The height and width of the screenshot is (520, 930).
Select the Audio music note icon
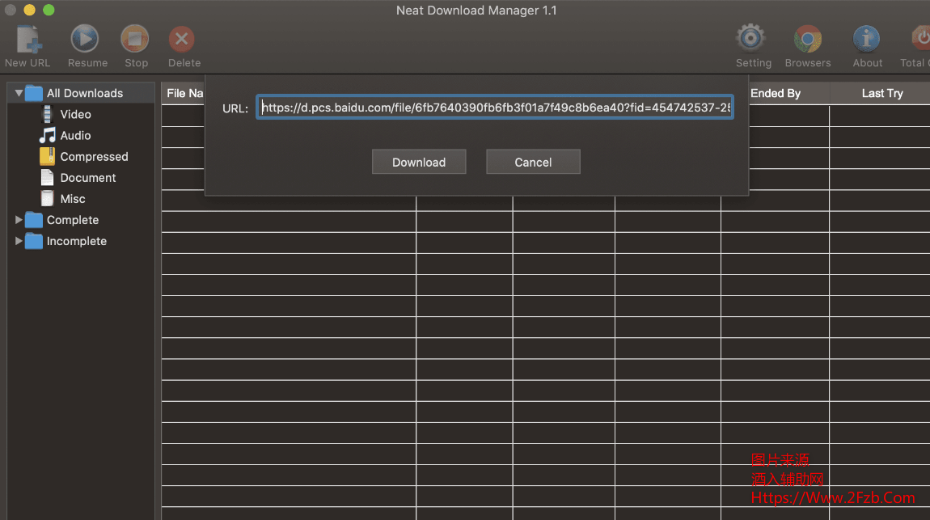48,135
